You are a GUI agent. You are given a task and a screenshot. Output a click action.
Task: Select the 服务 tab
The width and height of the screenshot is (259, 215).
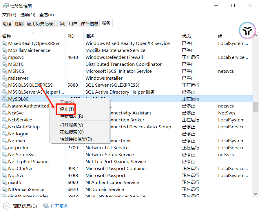pos(106,23)
